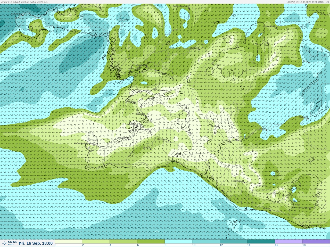
Task: Click the legend tick label '16'
Action: click(x=276, y=245)
